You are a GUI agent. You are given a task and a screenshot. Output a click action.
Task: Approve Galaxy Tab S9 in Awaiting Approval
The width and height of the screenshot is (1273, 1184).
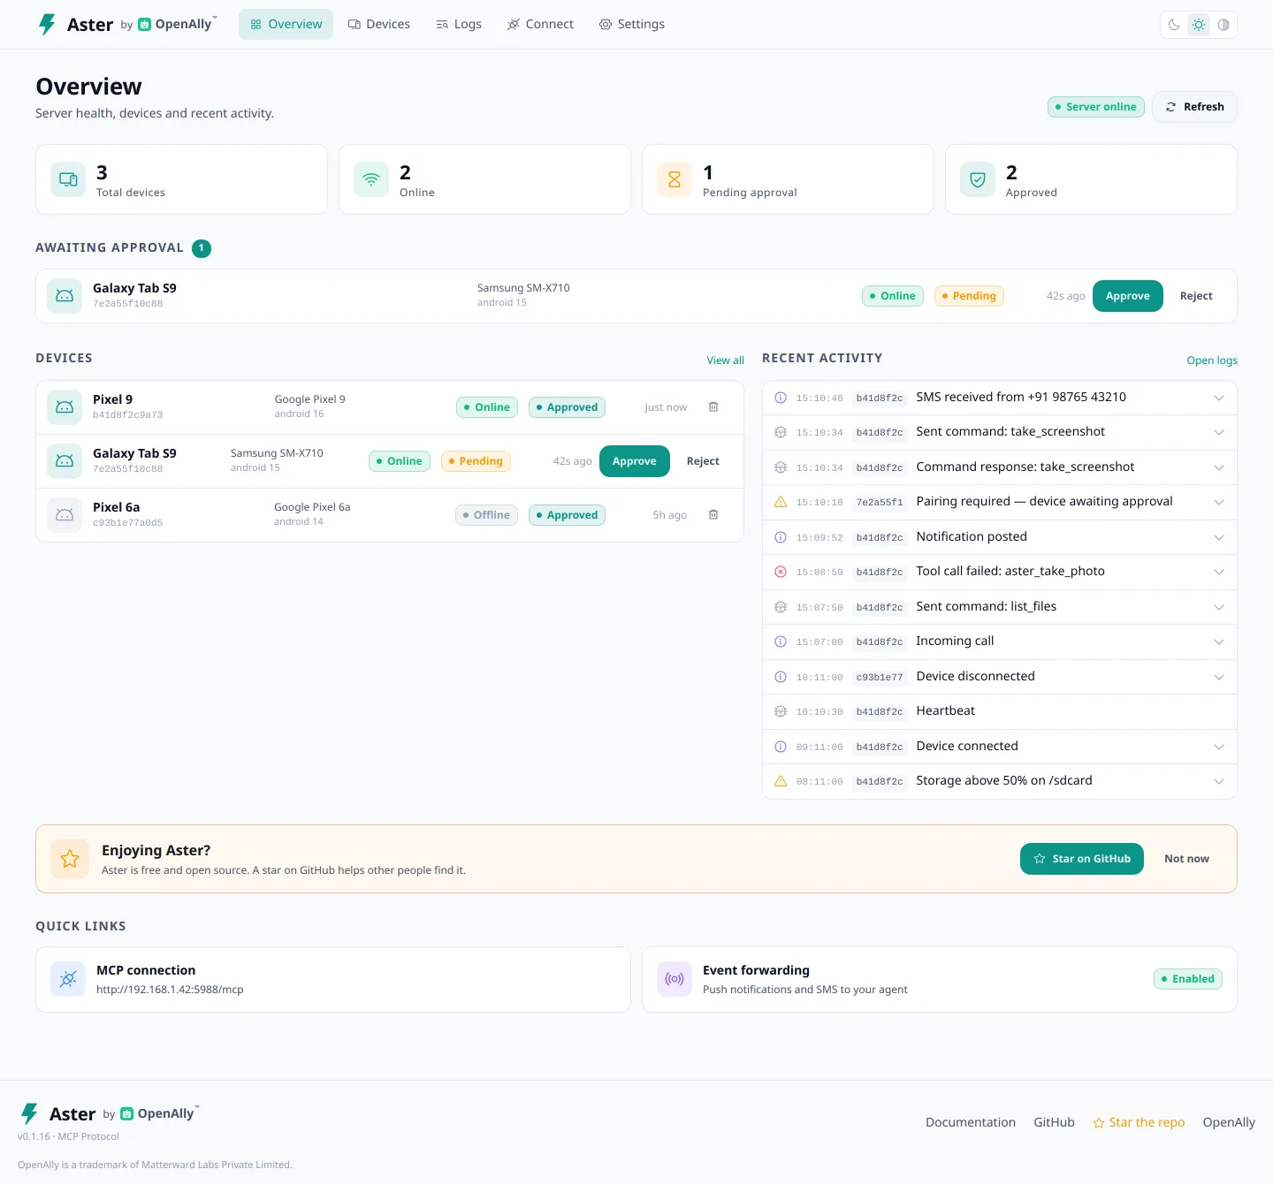pos(1128,296)
